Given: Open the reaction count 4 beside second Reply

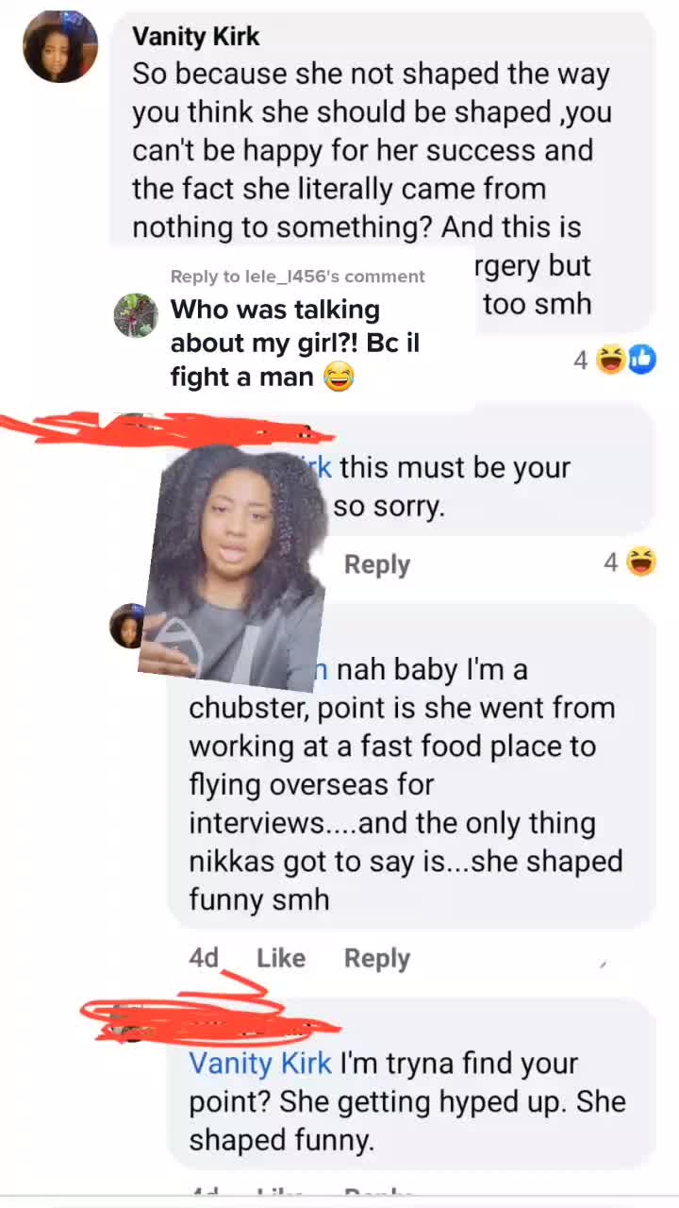Looking at the screenshot, I should (x=611, y=563).
